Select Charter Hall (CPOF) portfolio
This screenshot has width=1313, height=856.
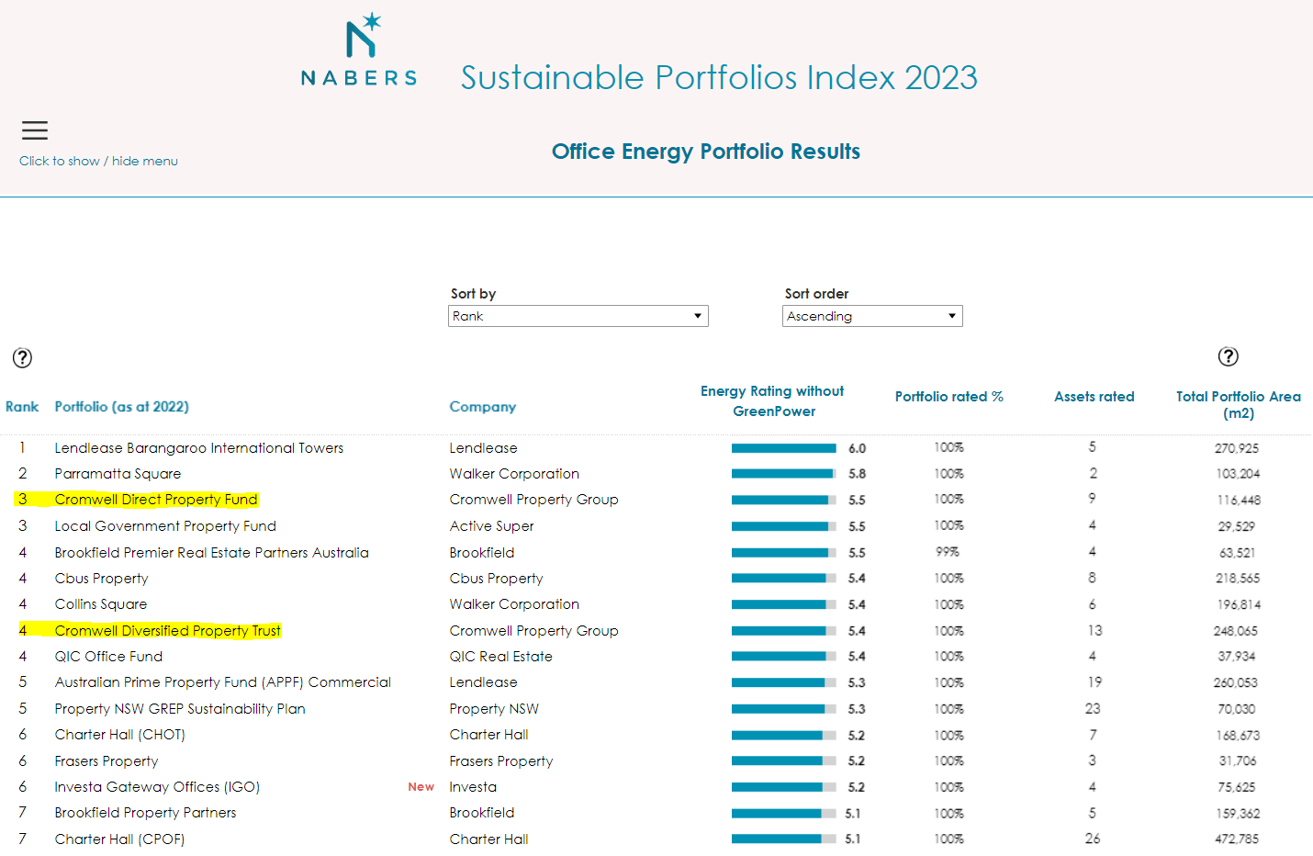[119, 839]
